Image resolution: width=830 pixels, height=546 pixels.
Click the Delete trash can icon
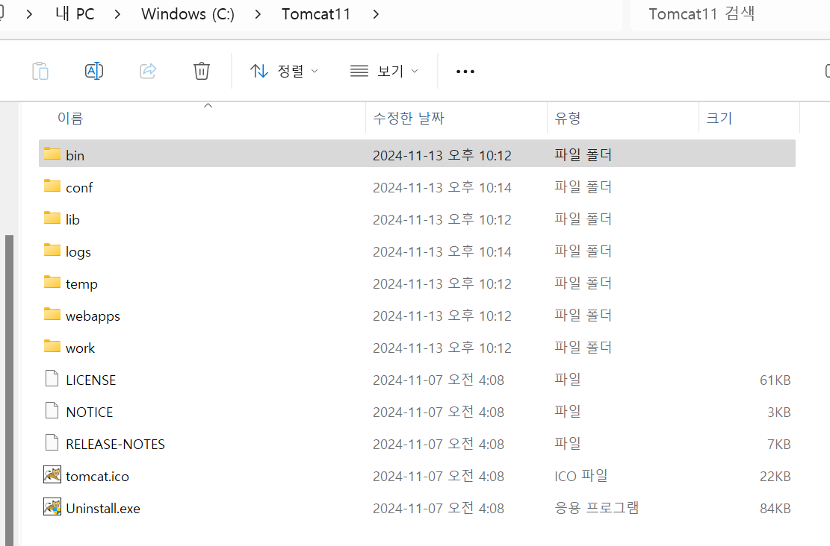[x=202, y=71]
